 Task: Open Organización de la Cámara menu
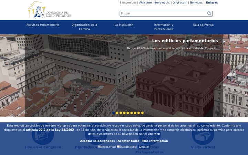coord(84,27)
